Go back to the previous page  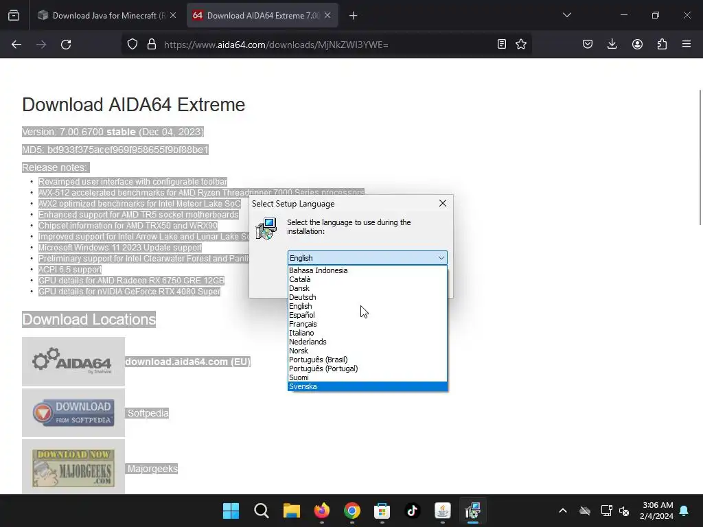tap(16, 45)
